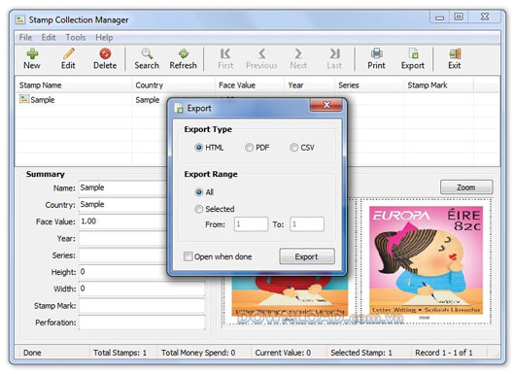Click the Done status text
The image size is (515, 374).
pos(32,353)
